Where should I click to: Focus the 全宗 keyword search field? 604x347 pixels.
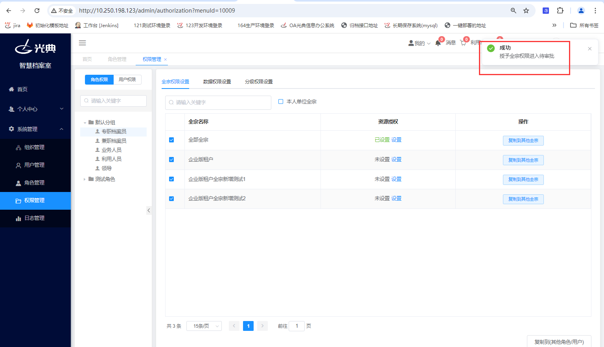(218, 102)
